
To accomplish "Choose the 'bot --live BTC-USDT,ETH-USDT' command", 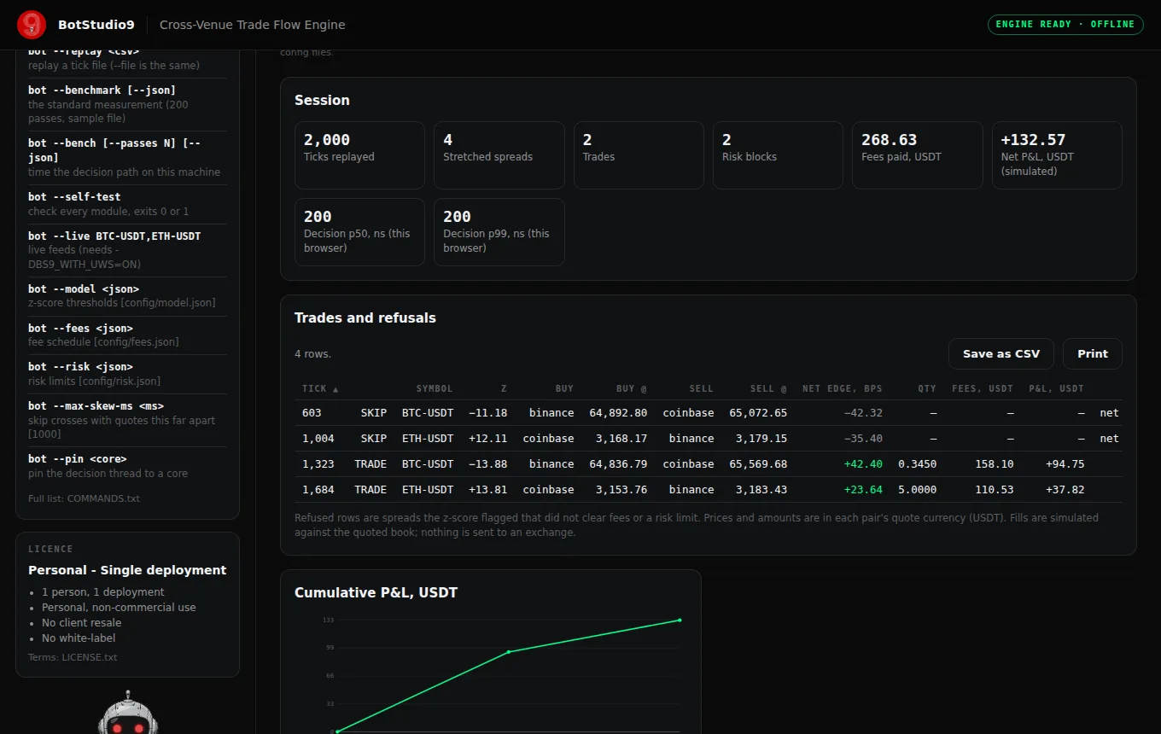I will pyautogui.click(x=128, y=250).
